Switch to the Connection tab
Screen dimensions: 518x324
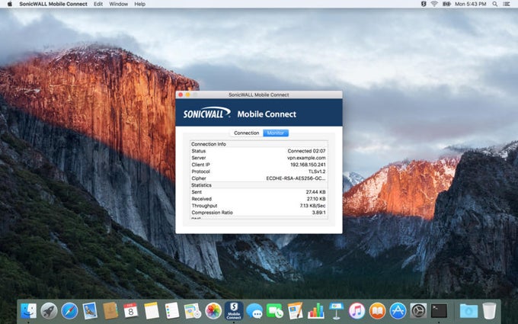[247, 133]
